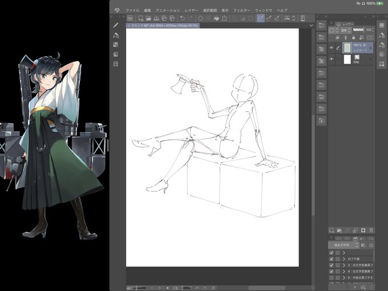The width and height of the screenshot is (388, 291).
Task: Expand the 5：中抜き黒フチ action chevron
Action: (343, 278)
